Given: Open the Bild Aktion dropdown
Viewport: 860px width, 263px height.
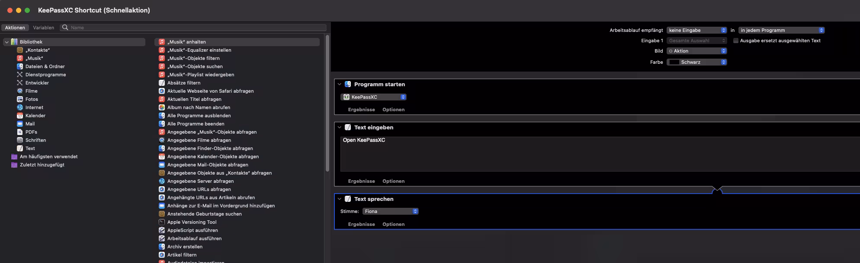Looking at the screenshot, I should point(697,51).
